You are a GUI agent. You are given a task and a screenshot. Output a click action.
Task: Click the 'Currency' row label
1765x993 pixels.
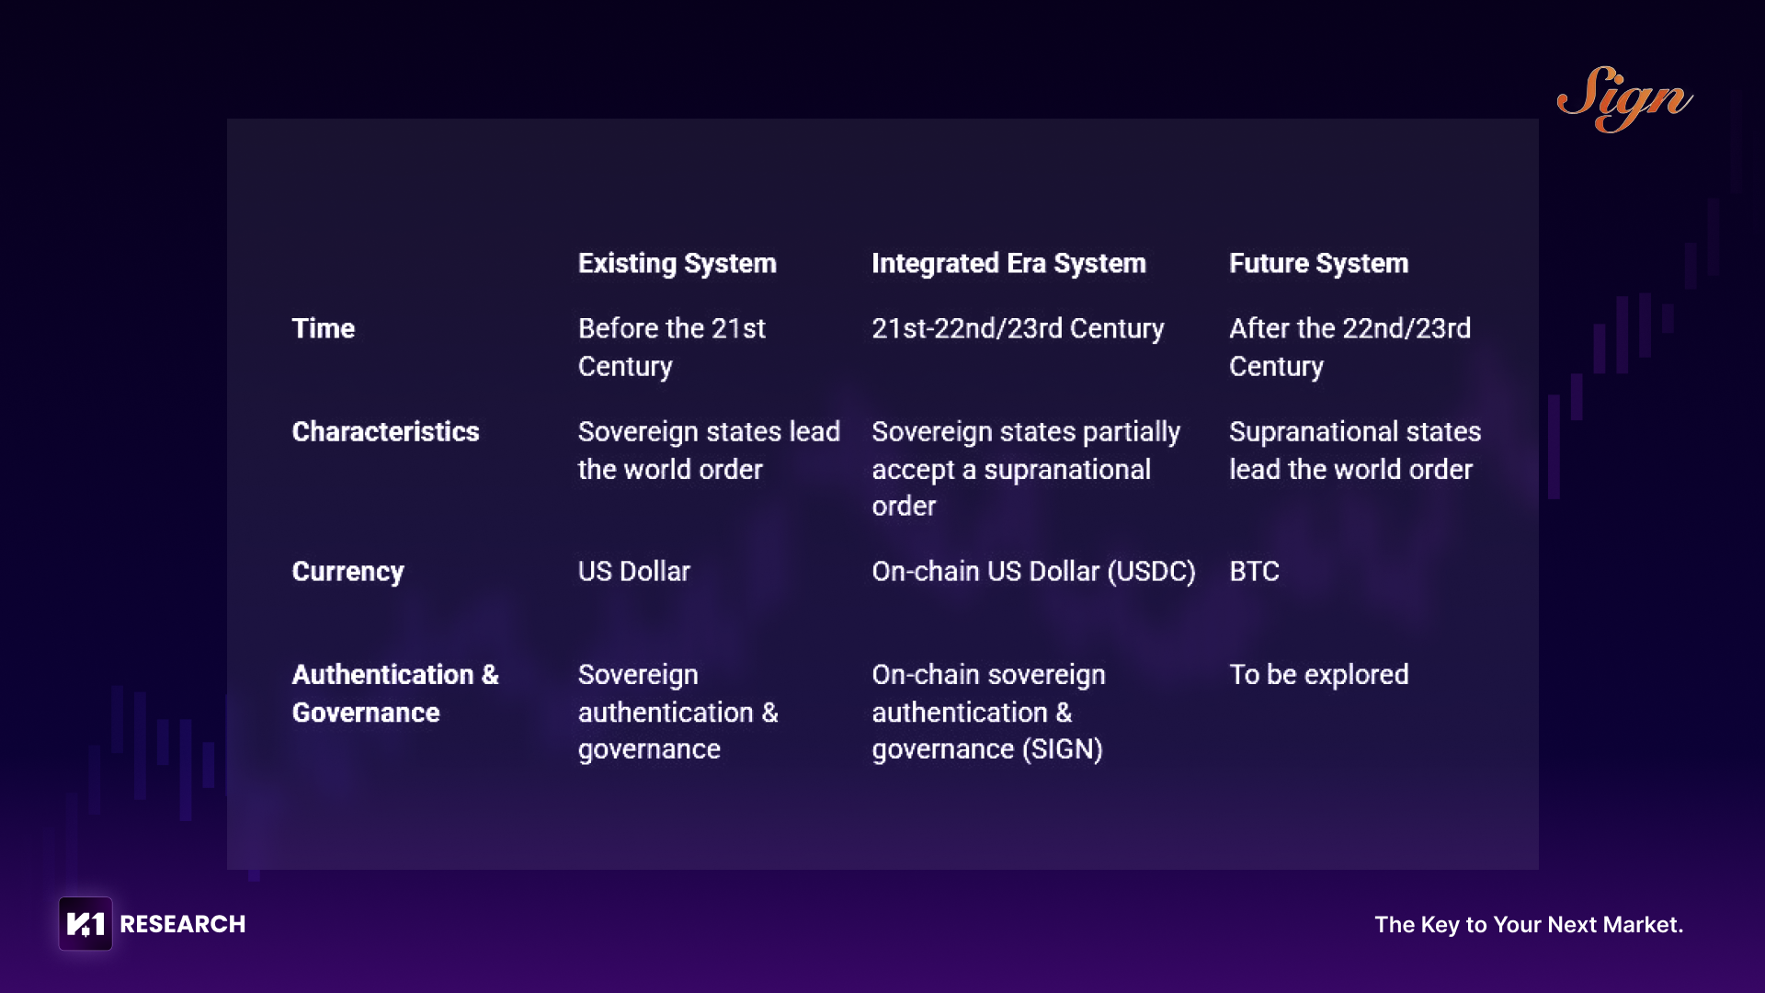(x=347, y=571)
